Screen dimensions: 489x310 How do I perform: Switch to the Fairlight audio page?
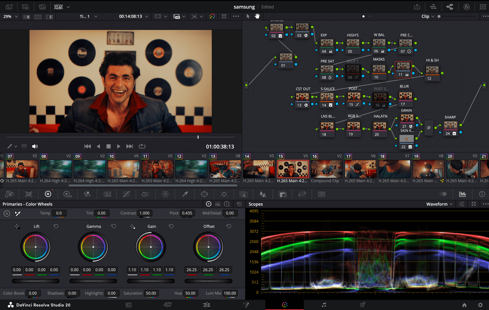click(x=324, y=305)
